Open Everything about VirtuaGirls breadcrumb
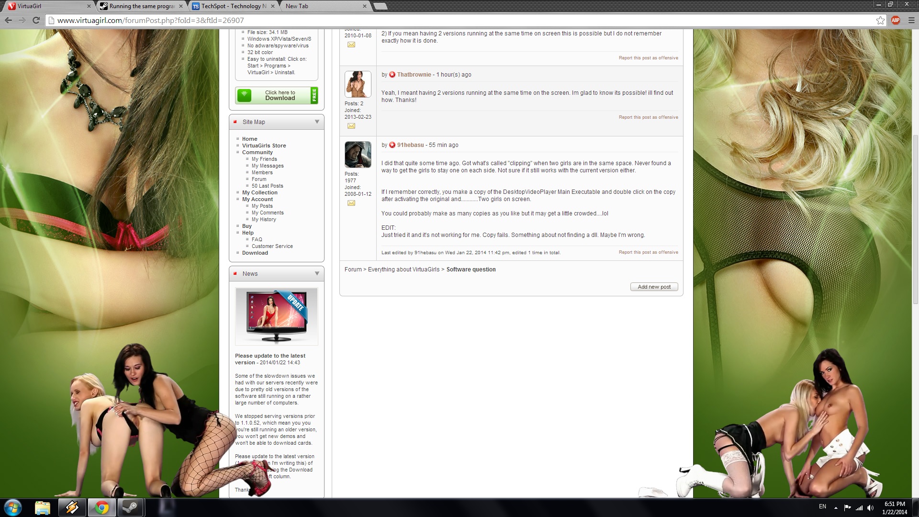919x517 pixels. pyautogui.click(x=403, y=270)
